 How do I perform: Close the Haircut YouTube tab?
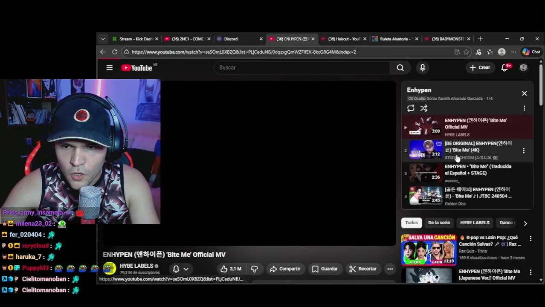coord(365,39)
